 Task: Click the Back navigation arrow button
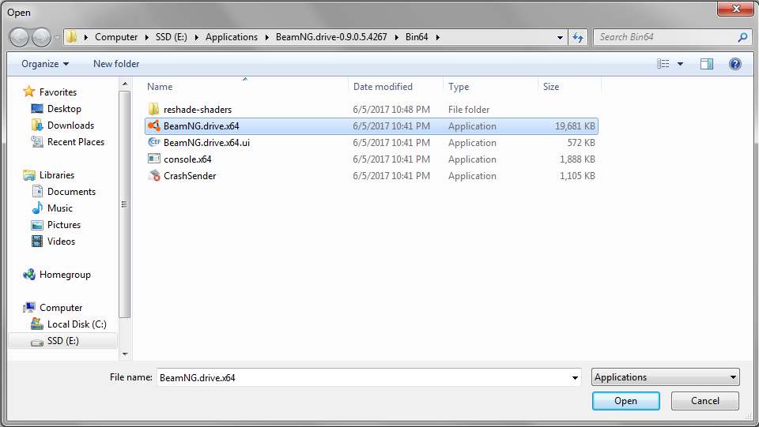pos(19,37)
